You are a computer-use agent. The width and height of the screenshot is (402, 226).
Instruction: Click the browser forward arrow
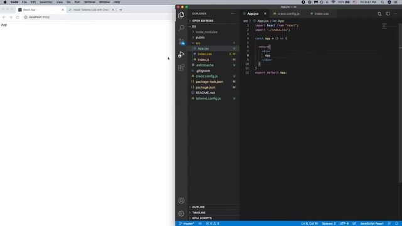[11, 17]
